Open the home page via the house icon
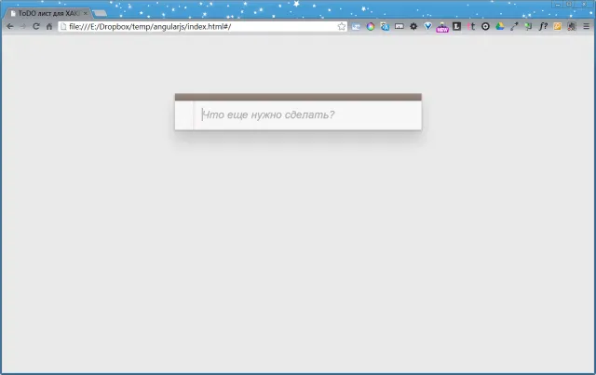 (x=49, y=27)
